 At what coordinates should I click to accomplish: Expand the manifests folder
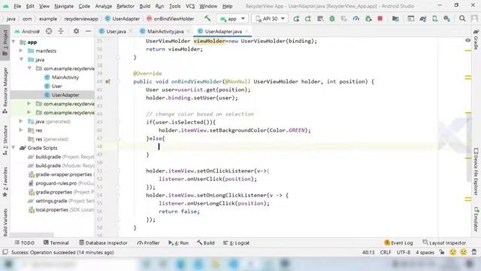pos(21,50)
